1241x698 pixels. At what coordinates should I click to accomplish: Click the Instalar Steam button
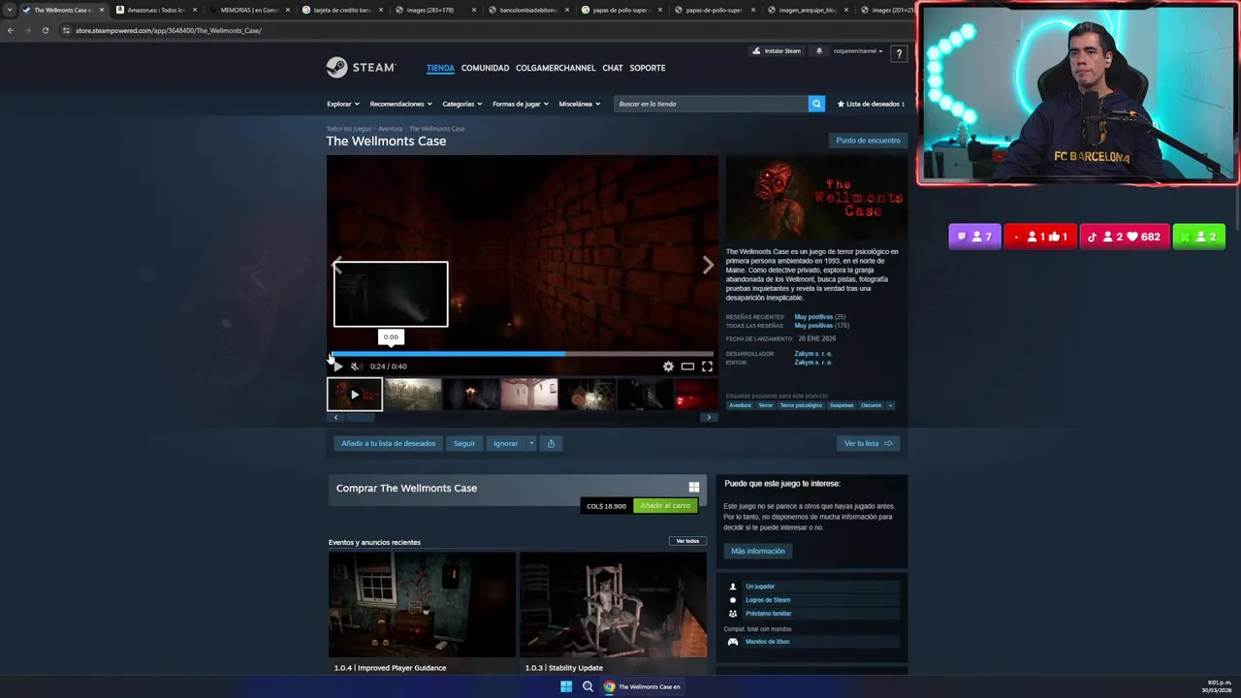[778, 50]
